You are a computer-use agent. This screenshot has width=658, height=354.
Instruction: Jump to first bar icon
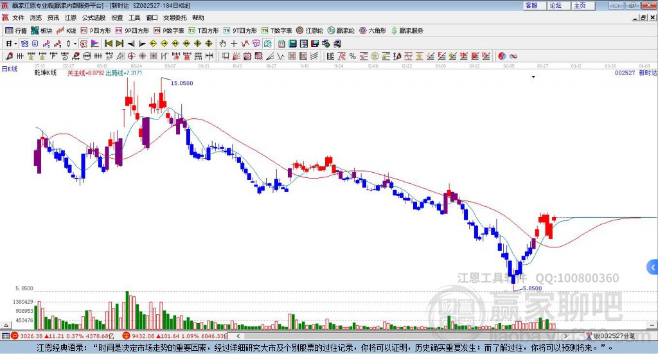(108, 44)
